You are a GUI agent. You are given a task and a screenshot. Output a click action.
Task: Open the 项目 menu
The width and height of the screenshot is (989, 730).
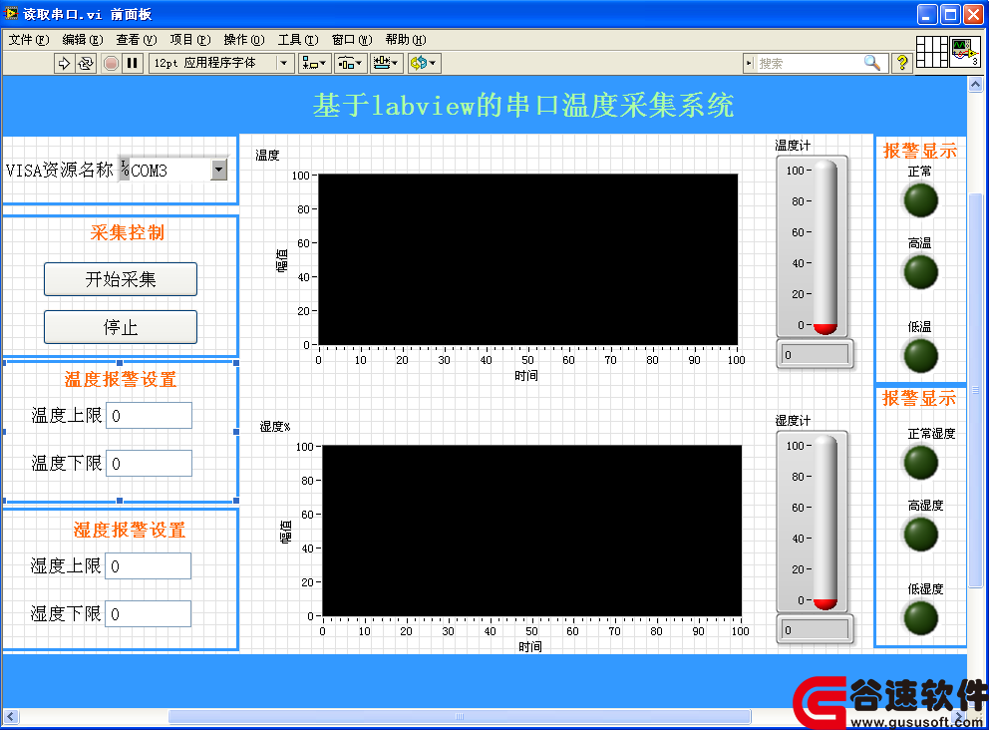tap(189, 40)
